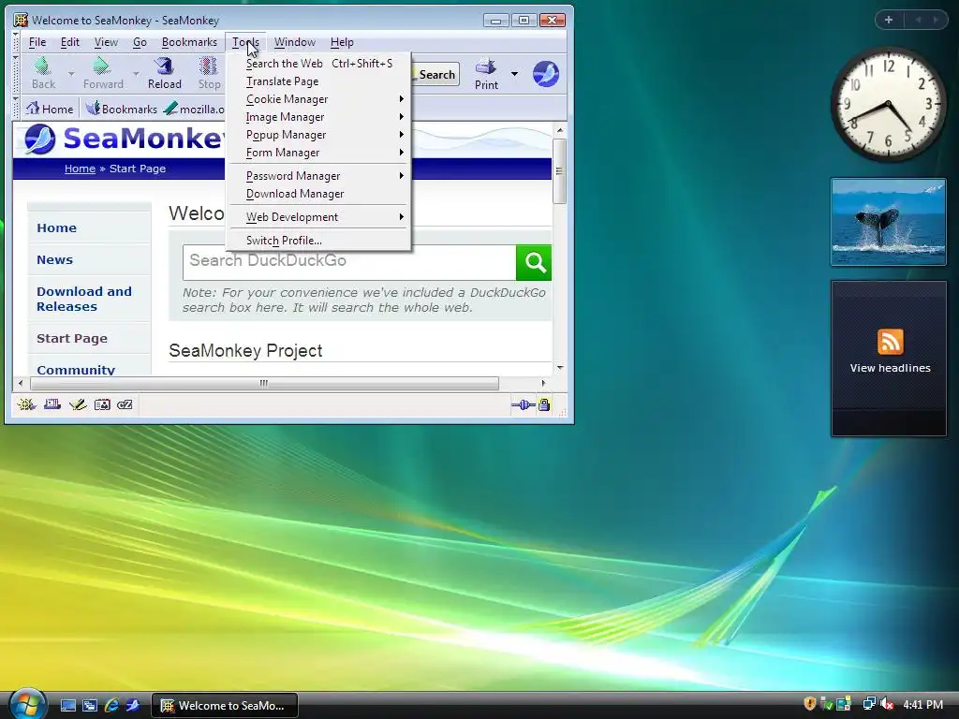959x719 pixels.
Task: Click the network tray icon
Action: [x=868, y=704]
